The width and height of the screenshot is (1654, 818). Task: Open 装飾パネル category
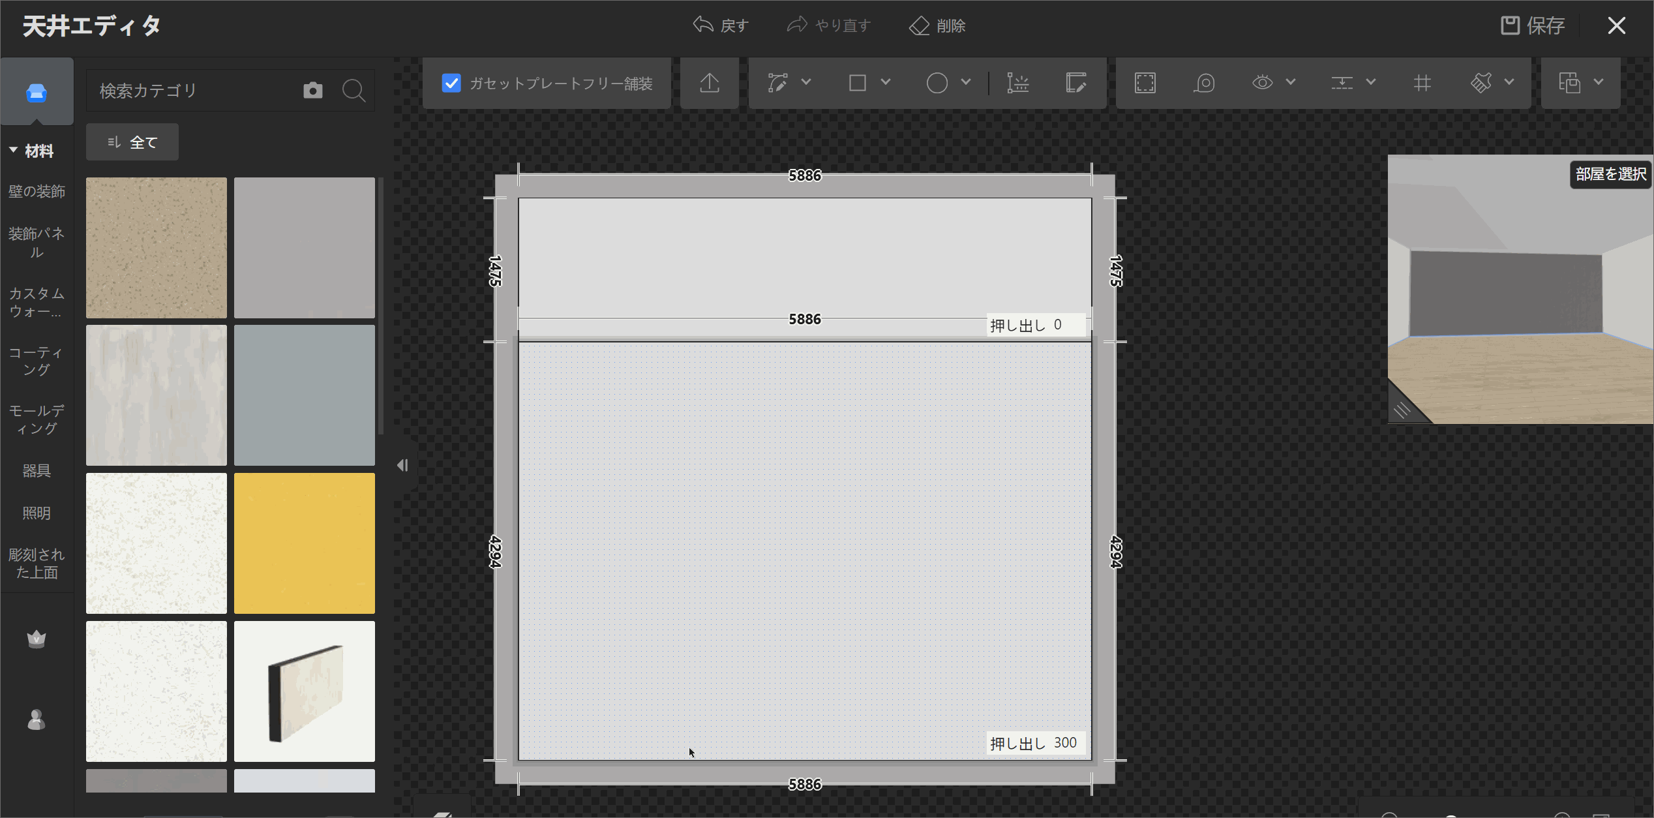coord(37,243)
